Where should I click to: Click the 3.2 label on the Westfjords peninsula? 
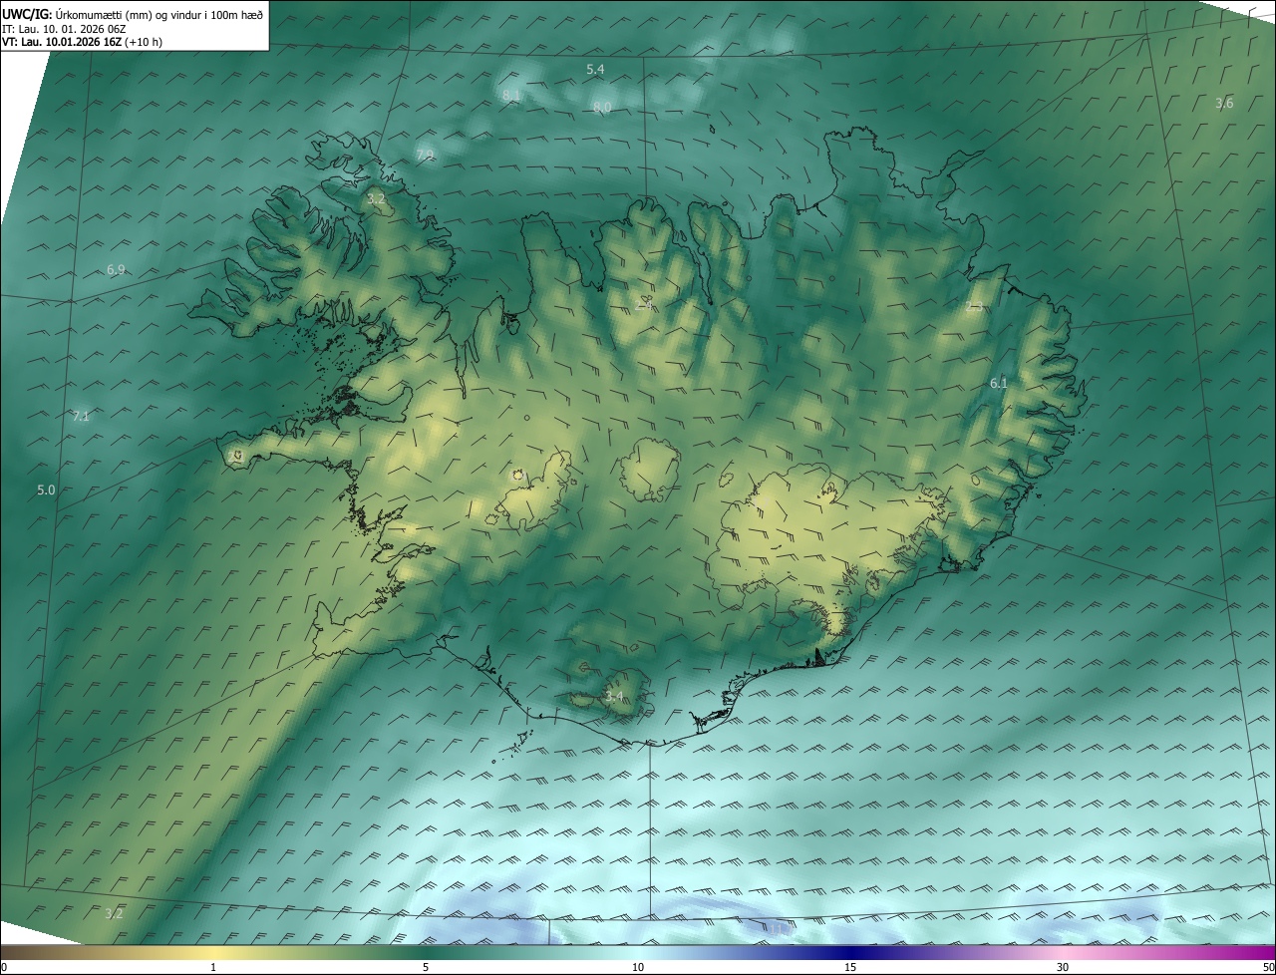pos(376,199)
